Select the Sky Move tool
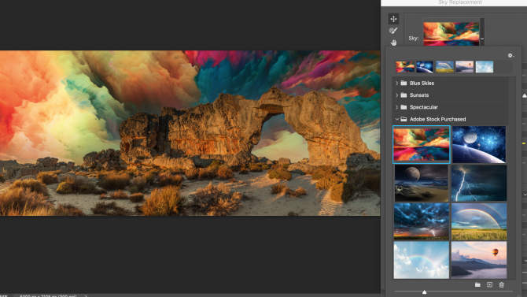The width and height of the screenshot is (527, 297). pos(393,19)
